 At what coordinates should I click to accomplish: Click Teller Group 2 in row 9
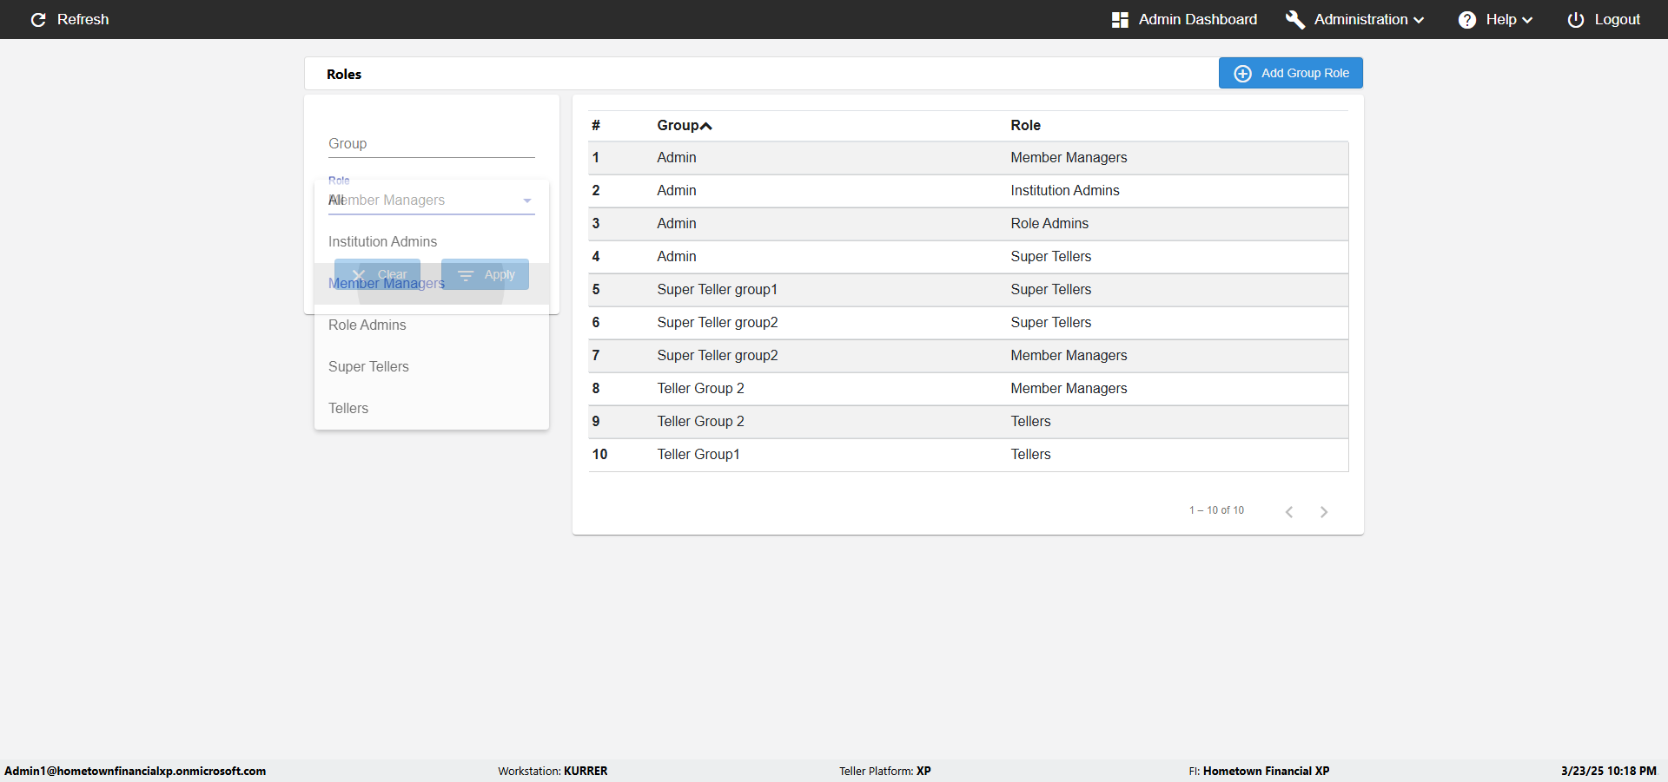(x=700, y=421)
